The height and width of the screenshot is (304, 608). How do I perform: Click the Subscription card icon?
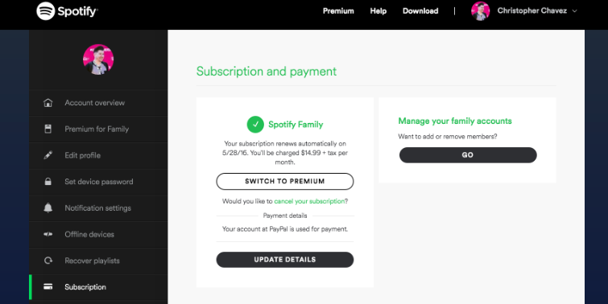(48, 287)
